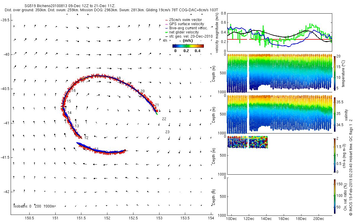
Task: Click day marker 23 on the map
Action: [167, 132]
